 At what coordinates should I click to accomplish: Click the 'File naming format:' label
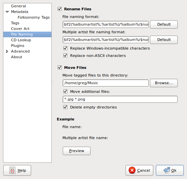[81, 17]
